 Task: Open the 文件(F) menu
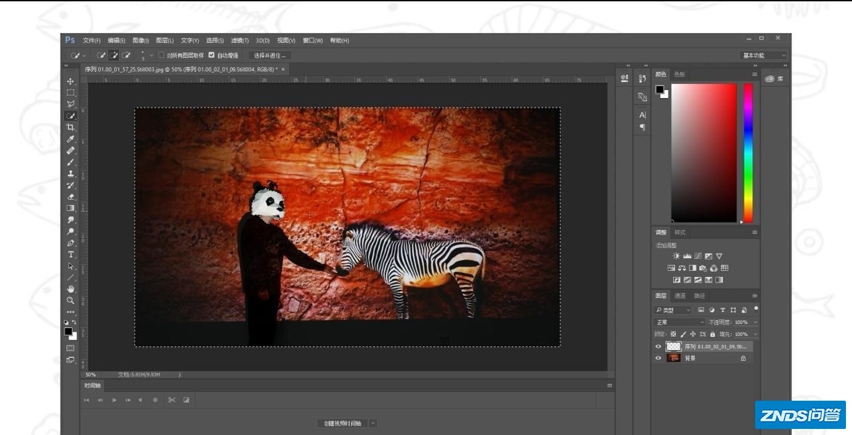[x=91, y=40]
